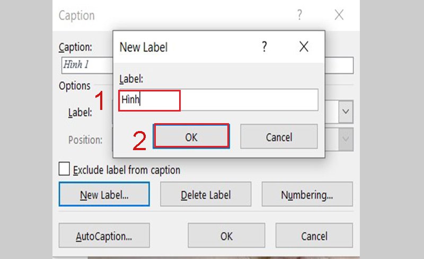The height and width of the screenshot is (259, 424).
Task: Click into the Caption field showing Hình 1
Action: click(x=87, y=66)
